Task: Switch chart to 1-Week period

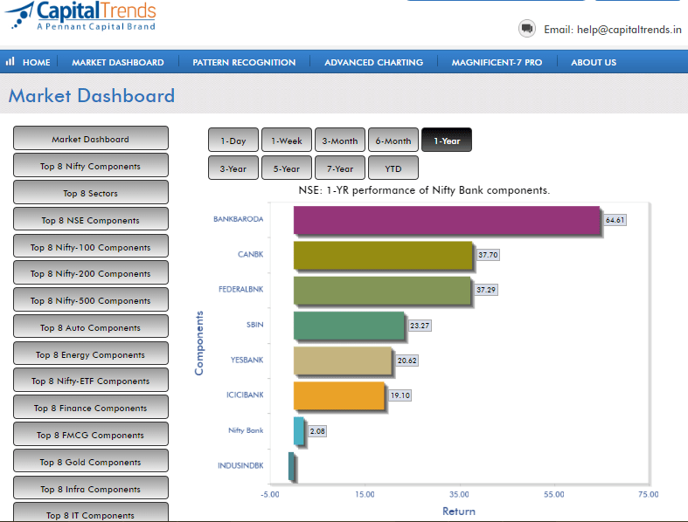Action: [x=287, y=141]
